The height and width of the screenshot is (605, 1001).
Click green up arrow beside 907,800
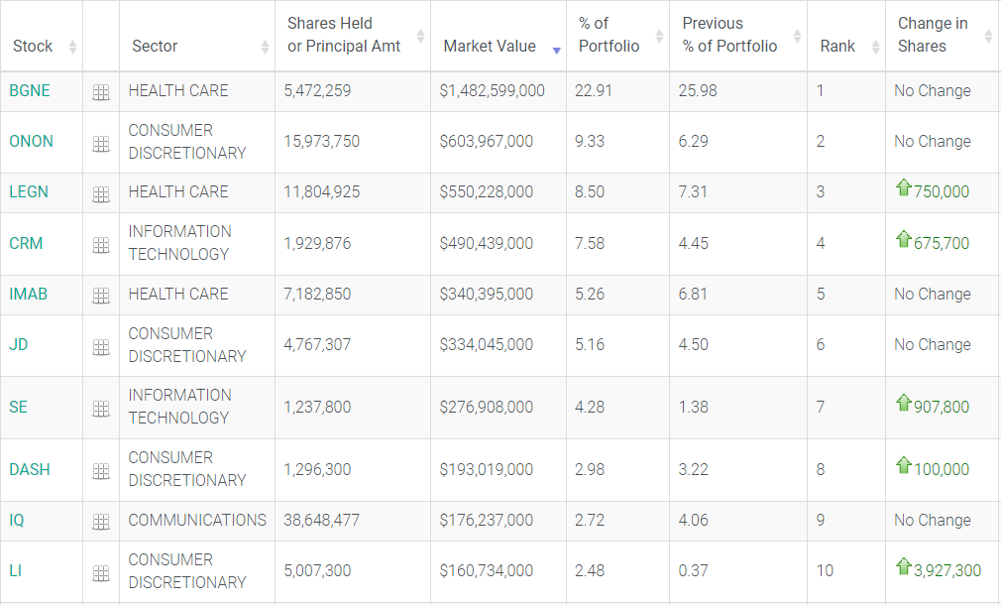(903, 403)
